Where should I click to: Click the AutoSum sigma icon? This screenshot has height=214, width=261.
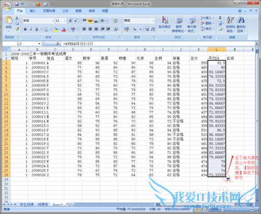point(220,18)
